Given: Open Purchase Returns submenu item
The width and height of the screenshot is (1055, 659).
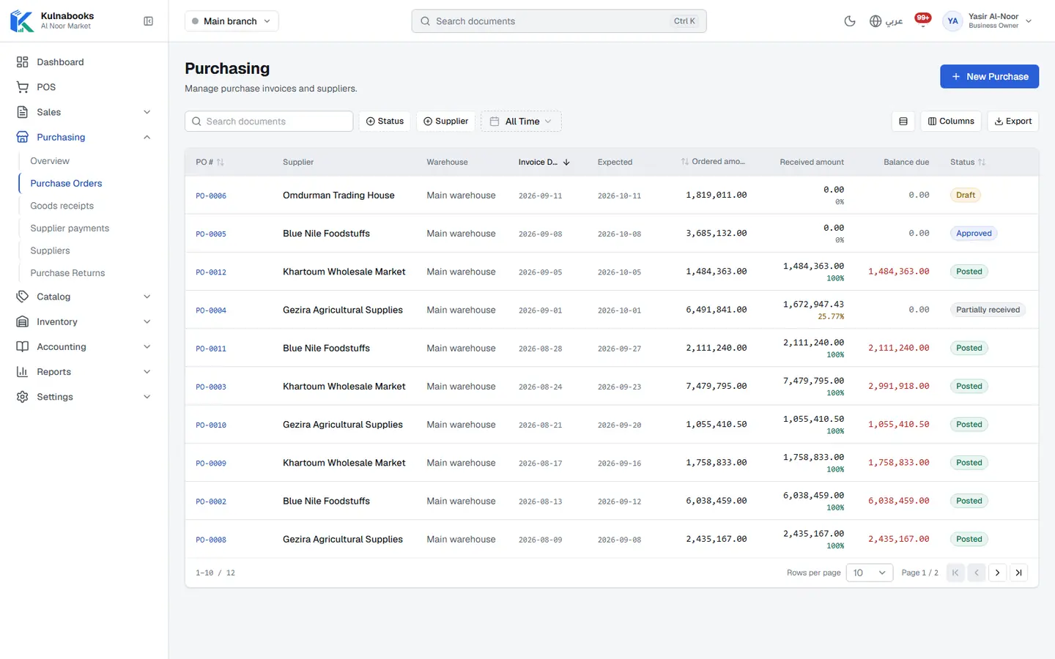Looking at the screenshot, I should (67, 273).
